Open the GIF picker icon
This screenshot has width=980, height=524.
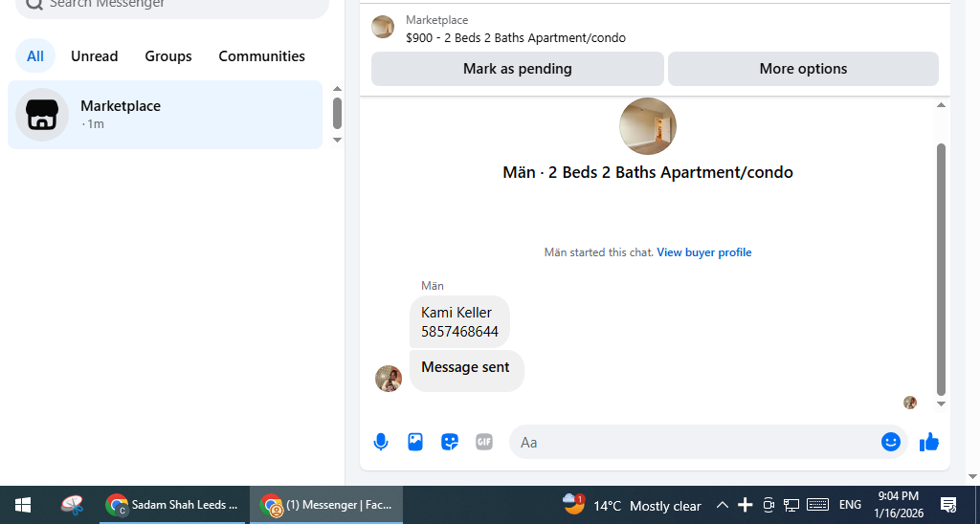484,442
